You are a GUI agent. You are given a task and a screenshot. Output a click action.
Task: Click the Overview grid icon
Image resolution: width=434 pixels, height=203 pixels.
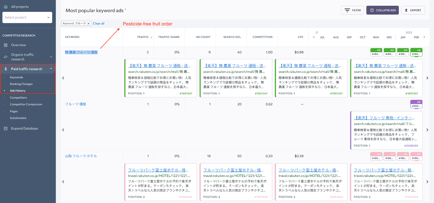click(6, 45)
